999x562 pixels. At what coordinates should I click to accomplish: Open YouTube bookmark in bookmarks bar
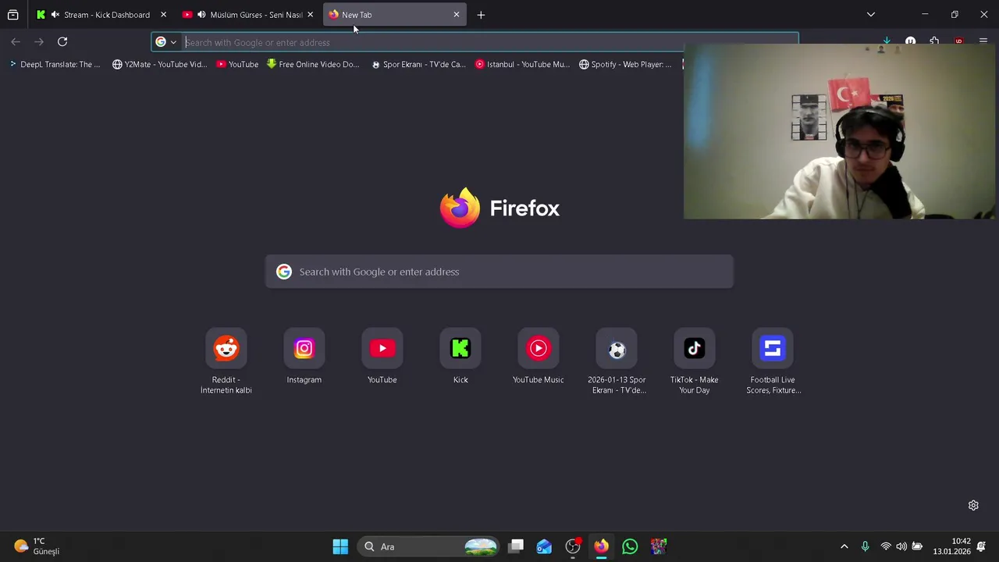tap(237, 64)
